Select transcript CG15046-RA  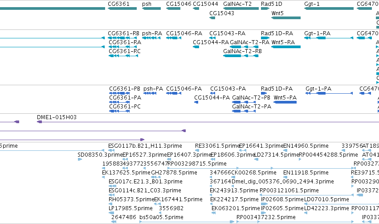(x=174, y=38)
